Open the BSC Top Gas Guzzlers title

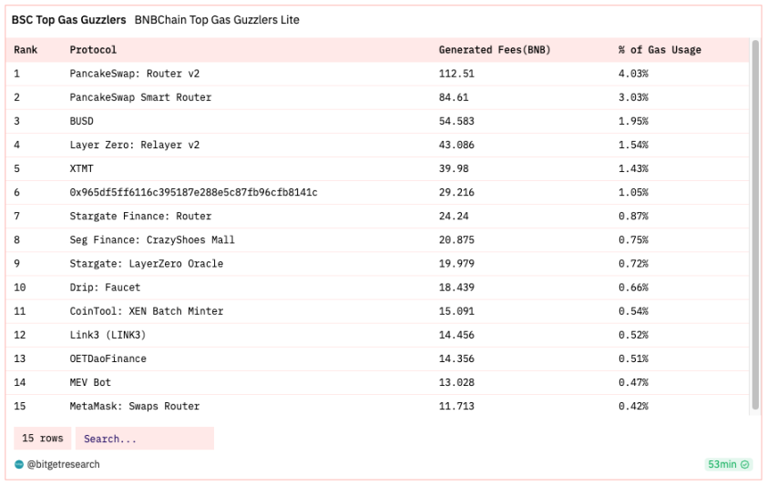point(69,20)
